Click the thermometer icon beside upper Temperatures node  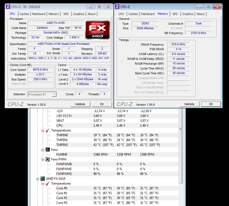(x=47, y=130)
